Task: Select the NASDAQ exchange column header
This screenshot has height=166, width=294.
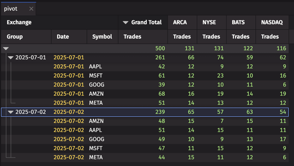Action: (272, 22)
